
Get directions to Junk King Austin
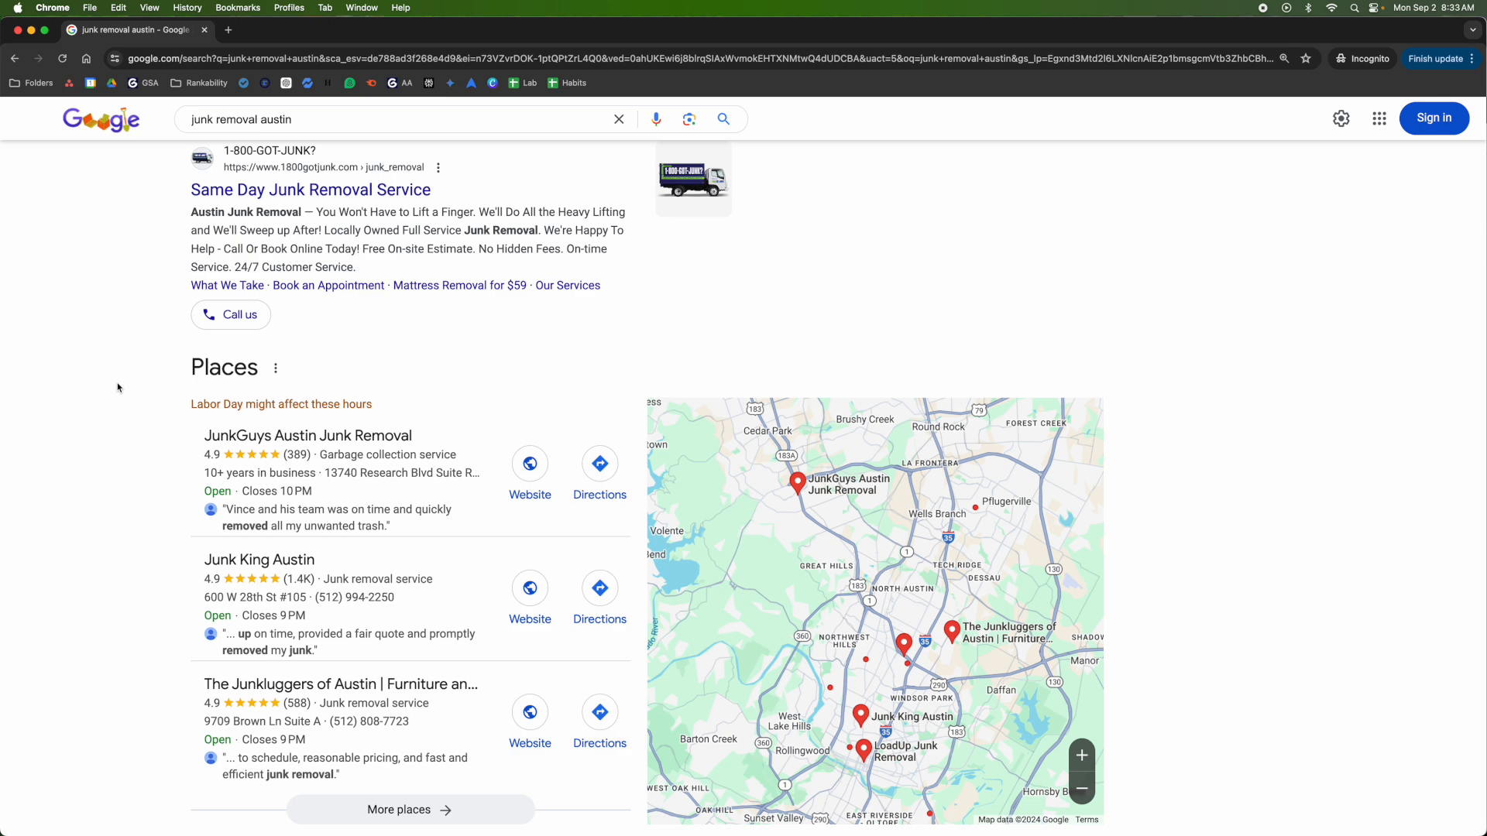click(599, 588)
